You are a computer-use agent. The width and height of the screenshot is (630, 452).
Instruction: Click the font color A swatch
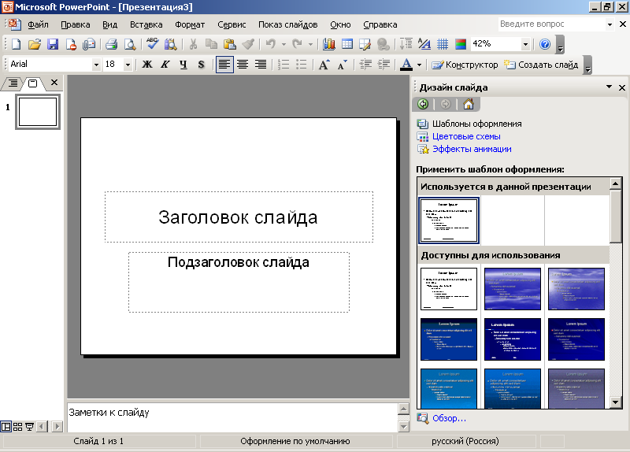[406, 65]
